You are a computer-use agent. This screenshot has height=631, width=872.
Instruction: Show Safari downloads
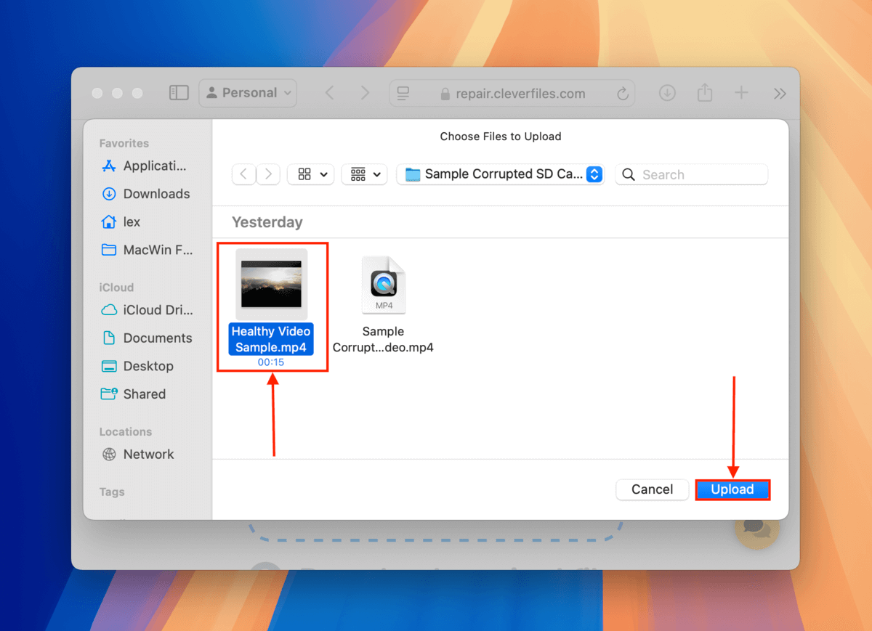(x=667, y=93)
